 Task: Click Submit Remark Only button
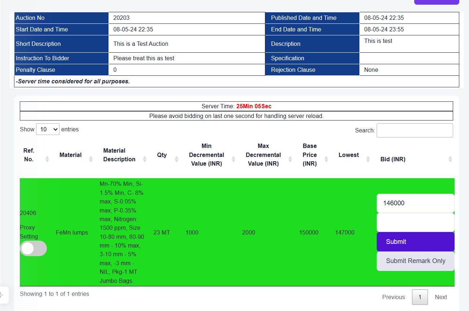415,261
